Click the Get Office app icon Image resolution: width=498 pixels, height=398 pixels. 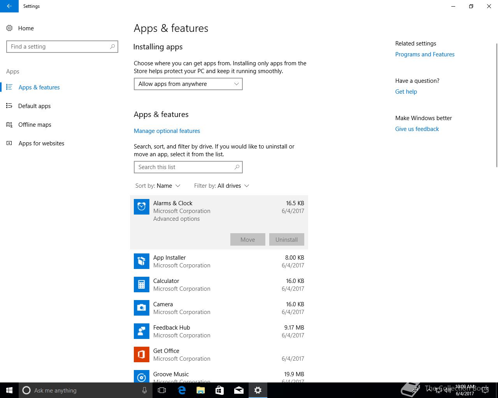(x=142, y=354)
